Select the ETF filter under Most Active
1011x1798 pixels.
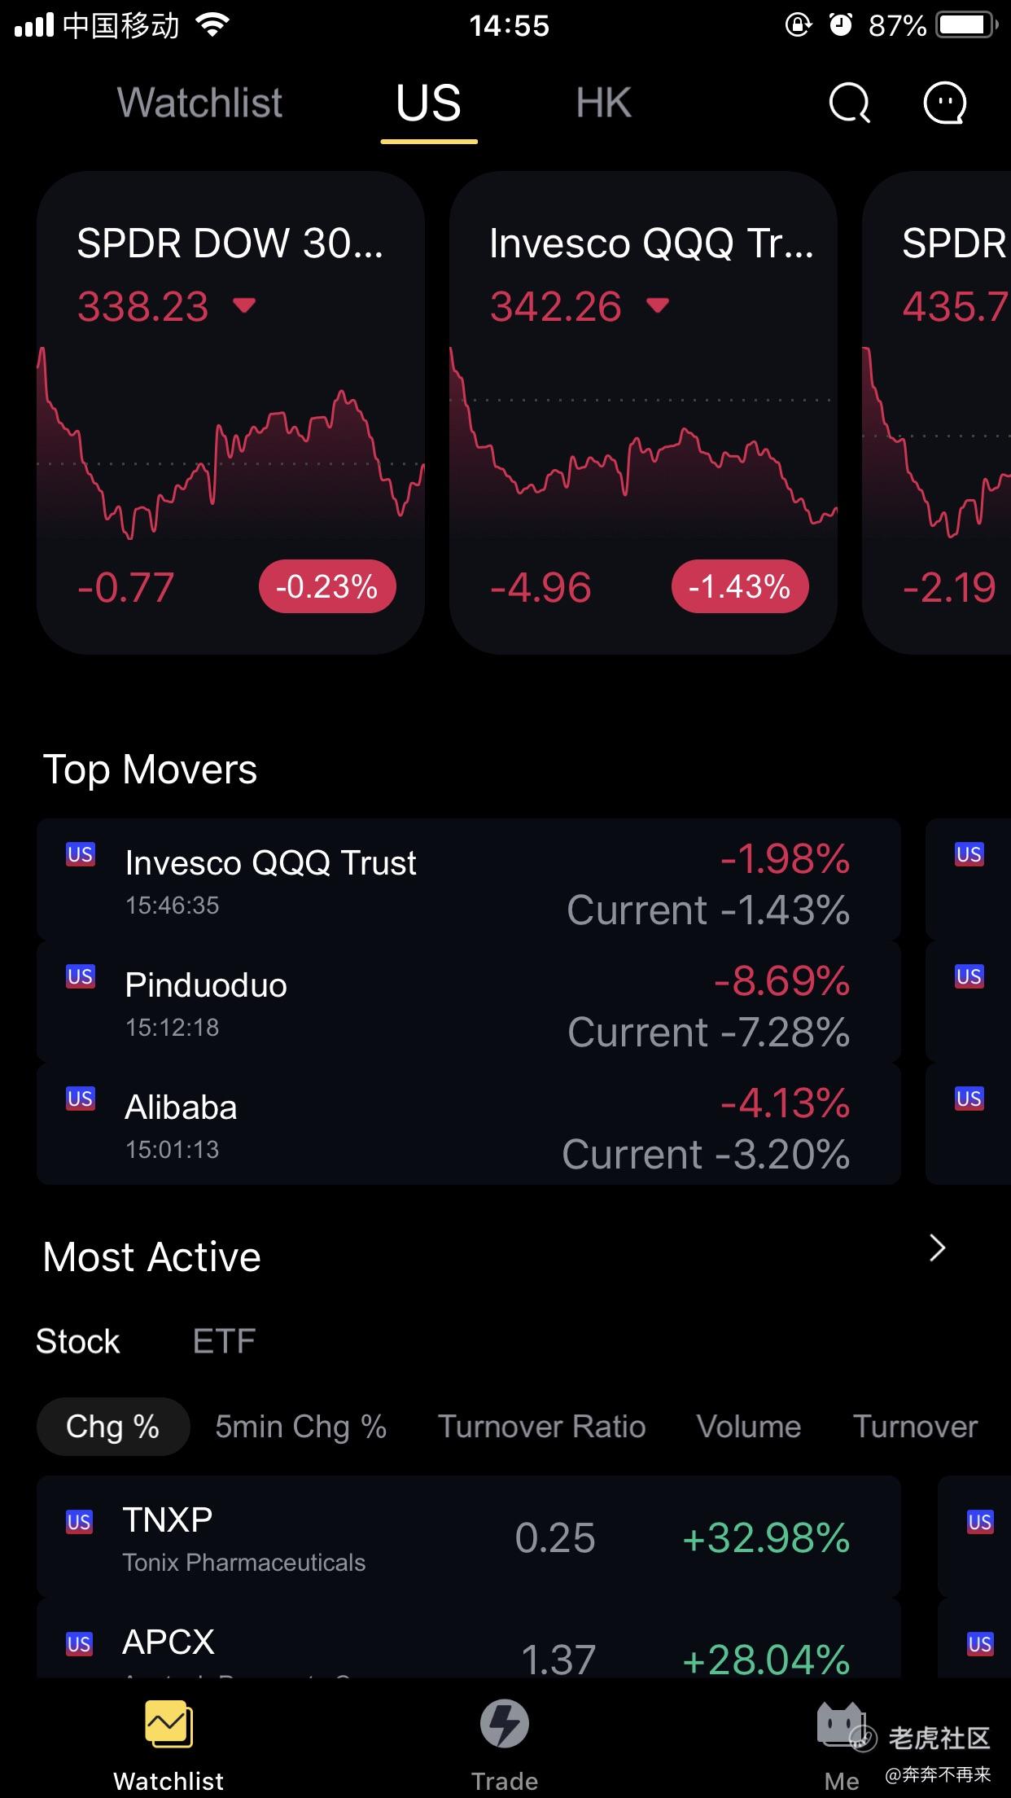pyautogui.click(x=224, y=1341)
